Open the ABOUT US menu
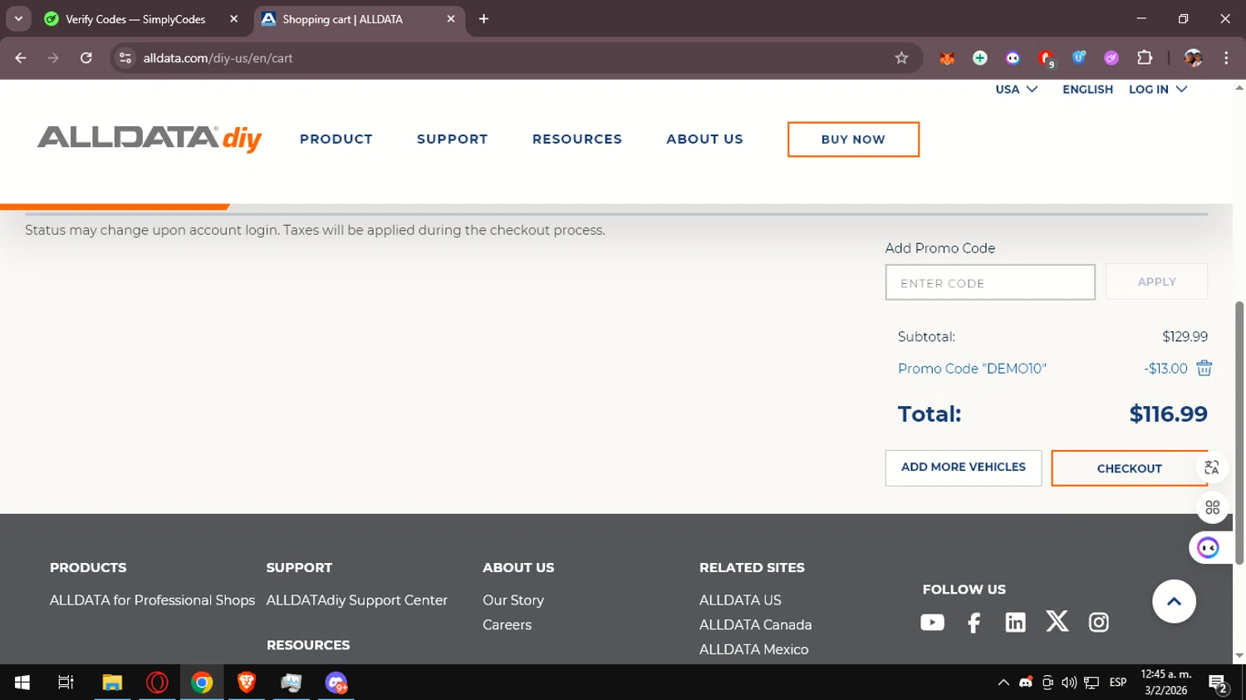This screenshot has height=700, width=1246. 704,139
